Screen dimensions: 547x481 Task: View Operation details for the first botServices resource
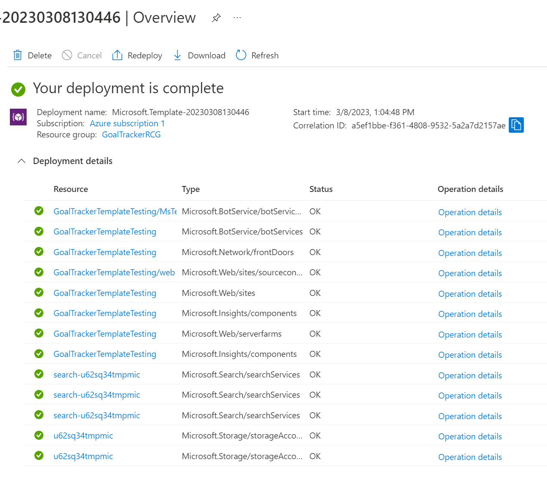point(470,212)
